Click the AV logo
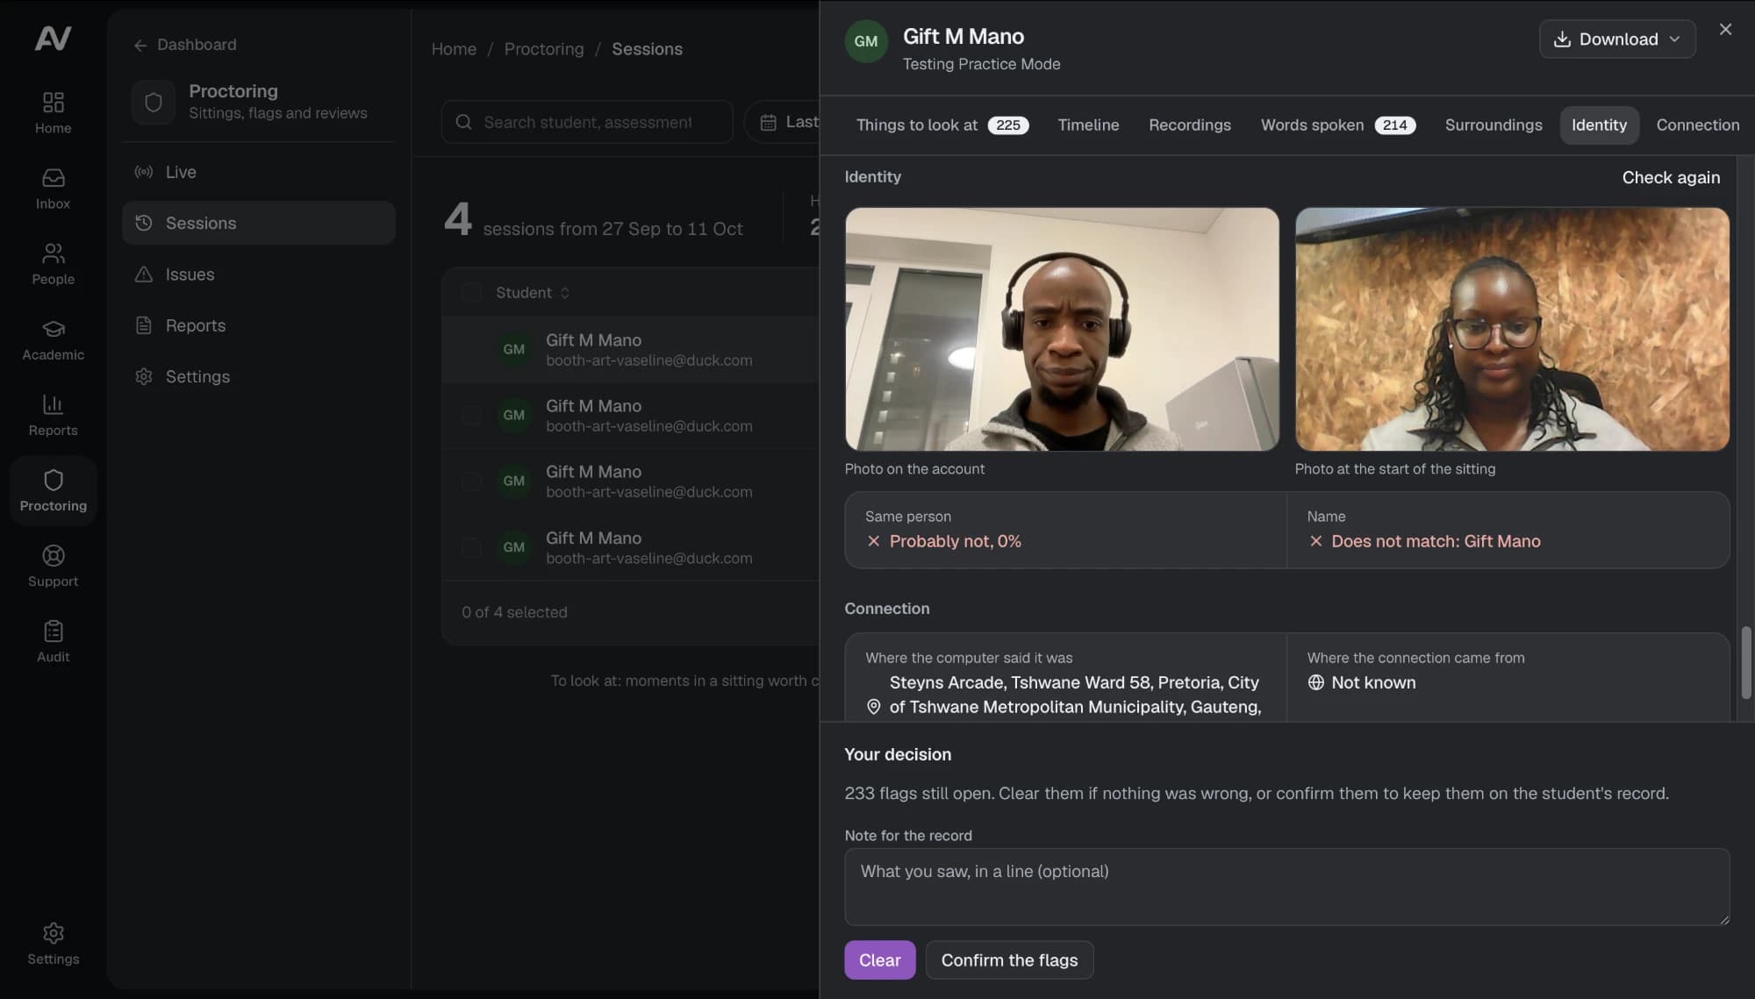This screenshot has height=999, width=1755. [x=53, y=38]
